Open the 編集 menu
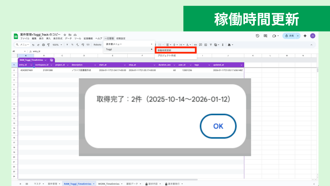The height and width of the screenshot is (186, 330). click(34, 39)
